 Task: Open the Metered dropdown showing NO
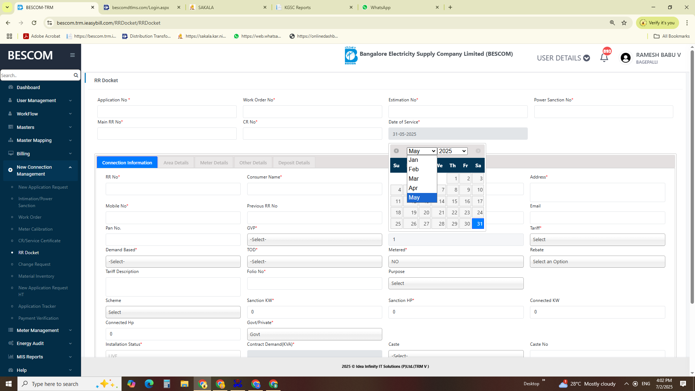coord(456,261)
